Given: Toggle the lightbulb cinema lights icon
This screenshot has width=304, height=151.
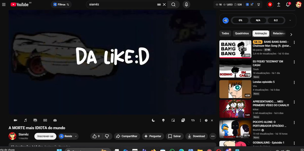Looking at the screenshot, I should pos(163,120).
